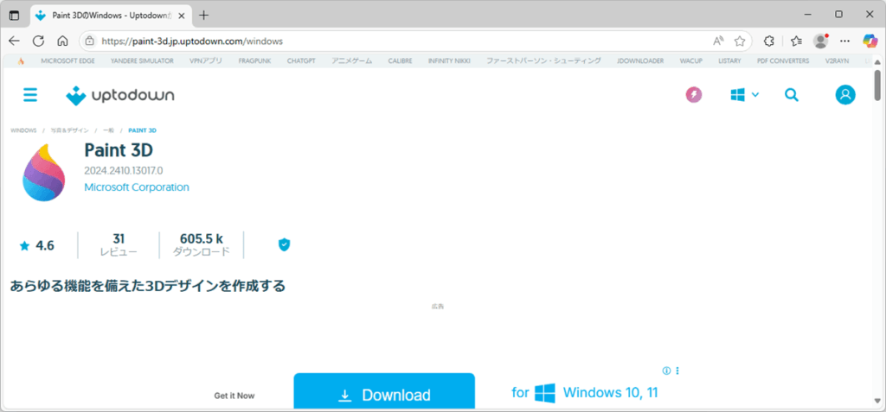Click the version number 2024.2410.13017.0
Screen dimensions: 886x412
(x=124, y=170)
